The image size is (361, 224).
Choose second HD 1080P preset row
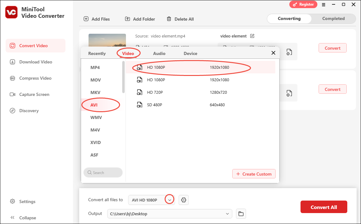tap(200, 80)
